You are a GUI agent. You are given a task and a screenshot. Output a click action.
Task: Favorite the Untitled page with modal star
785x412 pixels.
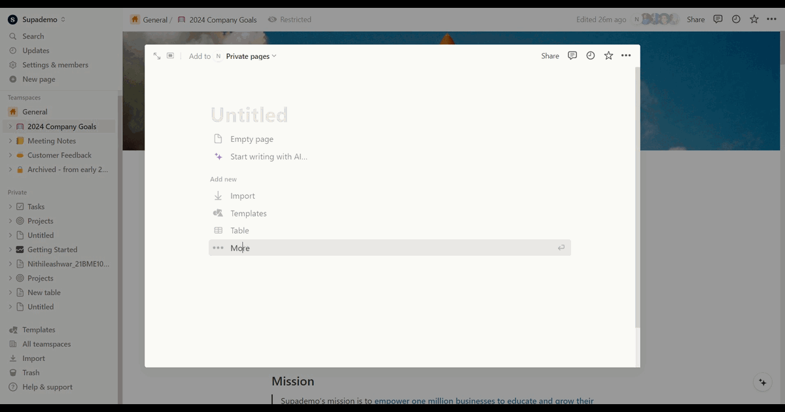[x=608, y=56]
